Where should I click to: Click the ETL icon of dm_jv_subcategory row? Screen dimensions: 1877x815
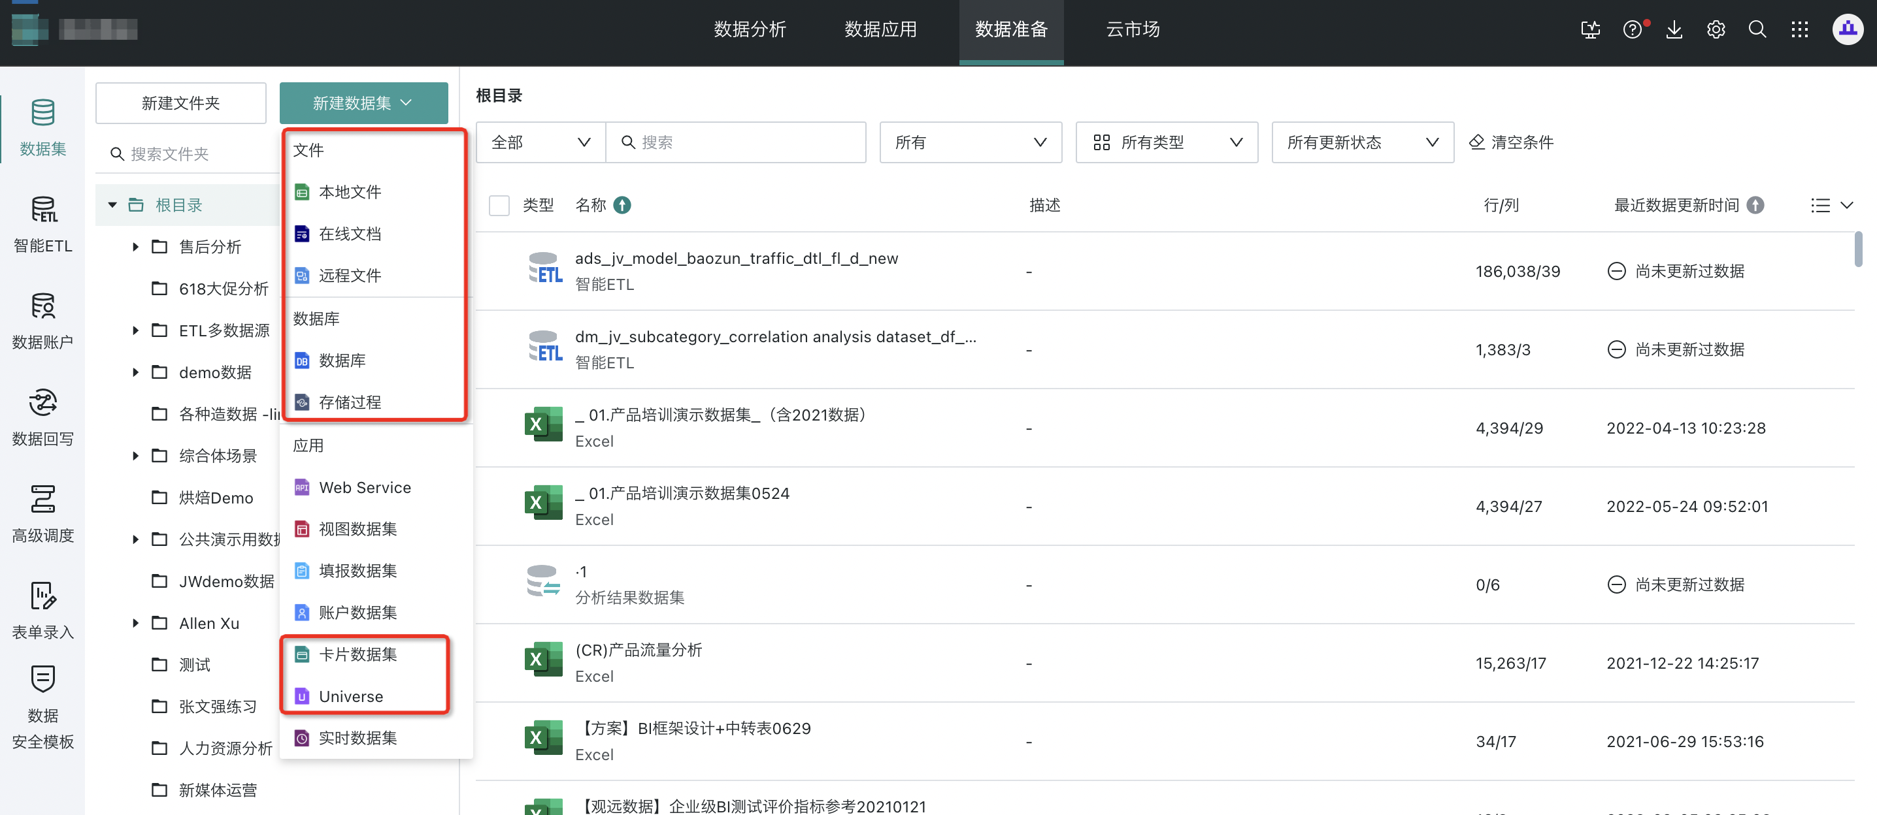(x=544, y=347)
